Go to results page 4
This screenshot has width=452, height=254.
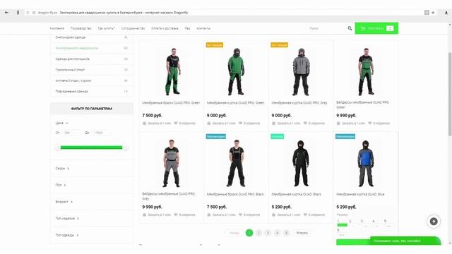277,233
